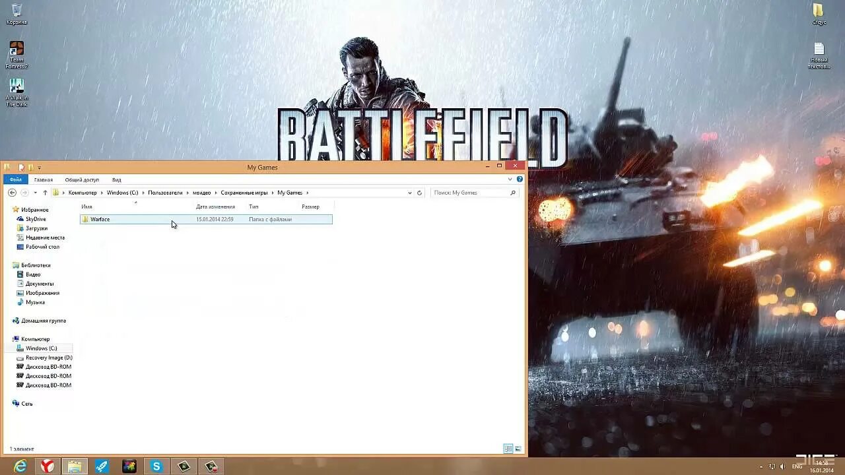Open the seventh pinned taskbar icon
The width and height of the screenshot is (845, 475).
click(184, 466)
